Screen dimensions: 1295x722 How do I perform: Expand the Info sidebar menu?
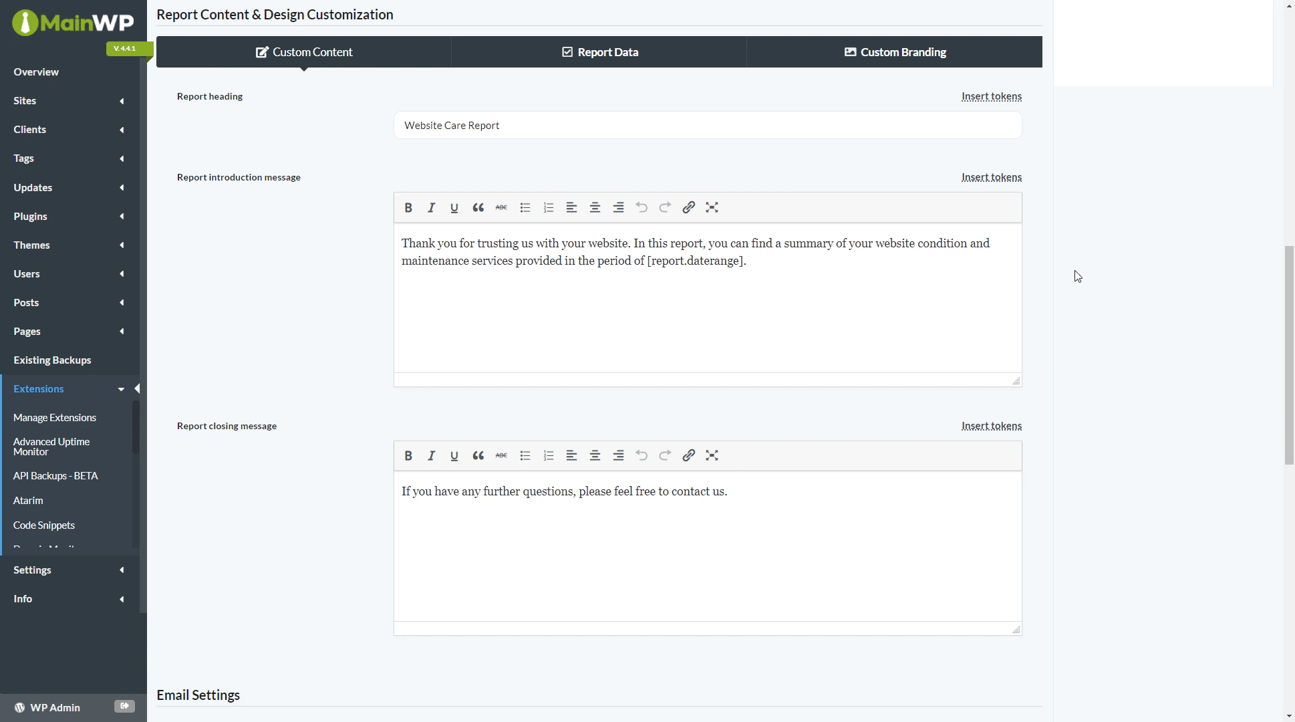(x=69, y=598)
